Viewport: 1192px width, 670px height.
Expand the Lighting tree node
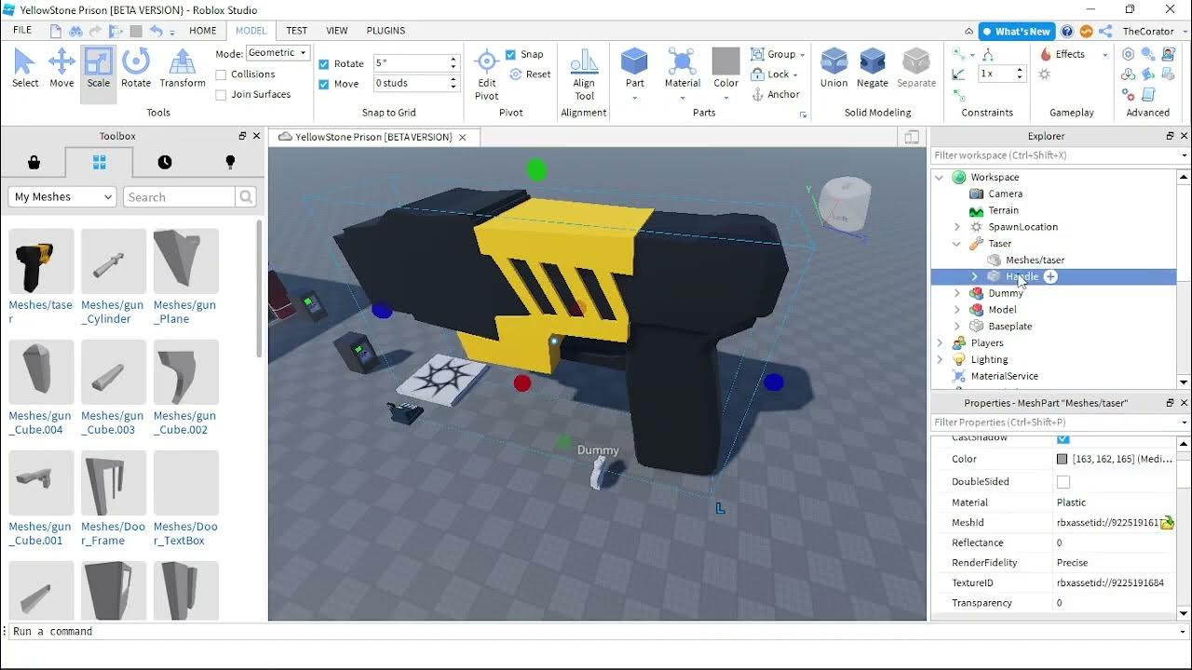point(940,359)
